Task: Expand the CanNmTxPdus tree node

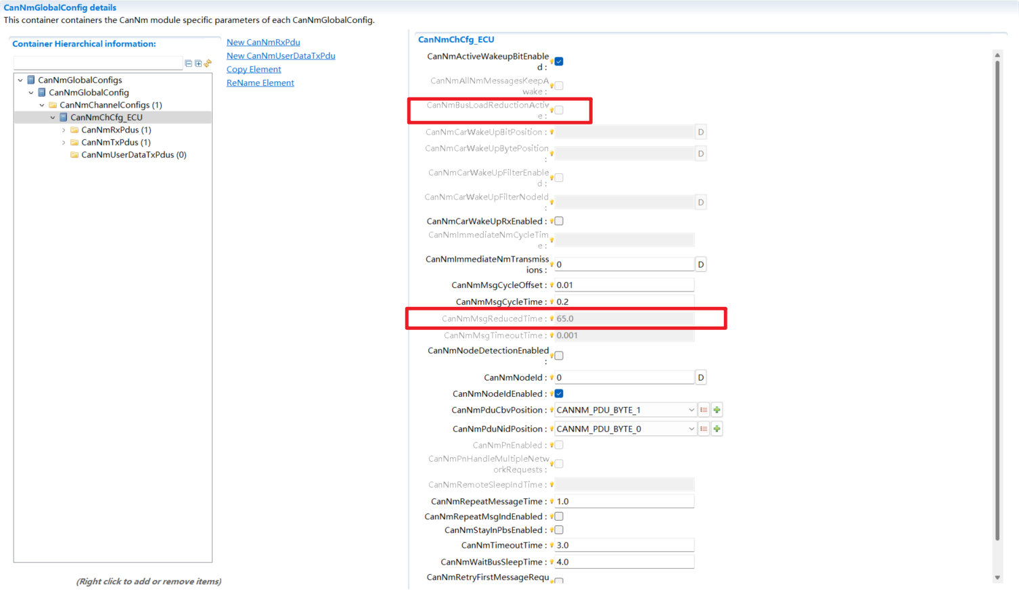Action: tap(63, 142)
